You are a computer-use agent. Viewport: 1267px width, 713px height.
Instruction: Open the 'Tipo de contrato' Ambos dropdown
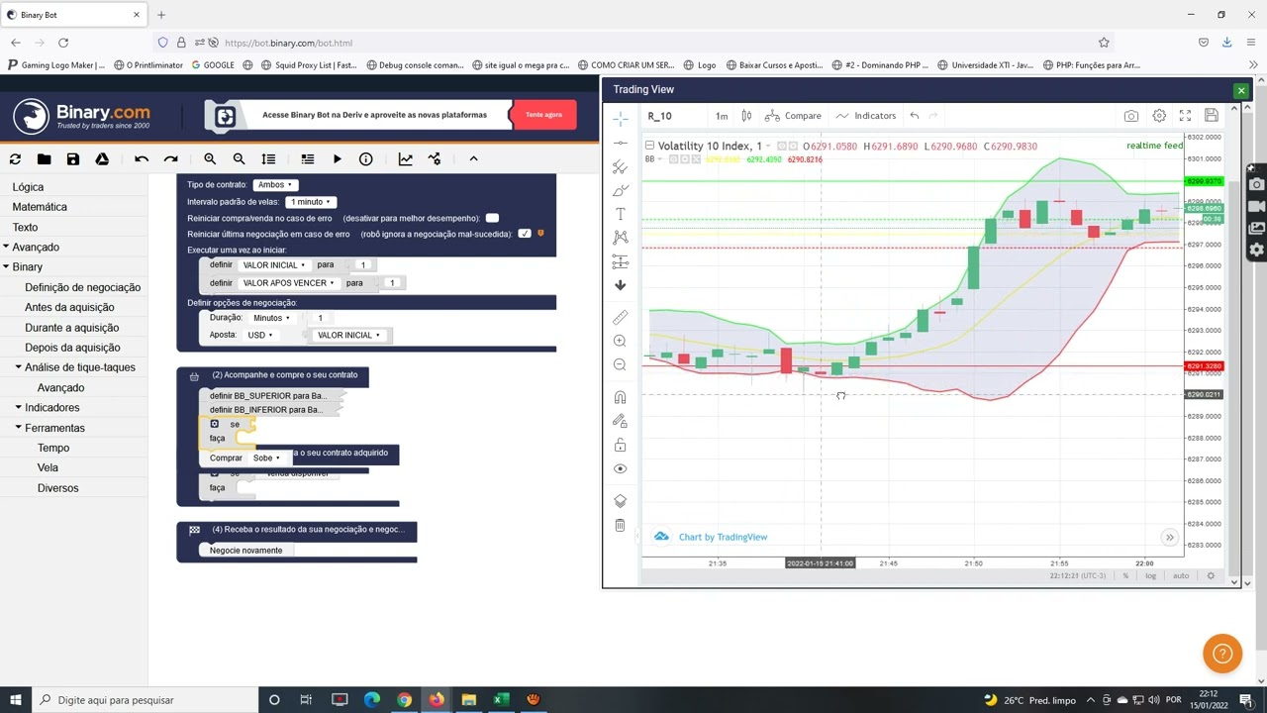point(275,185)
